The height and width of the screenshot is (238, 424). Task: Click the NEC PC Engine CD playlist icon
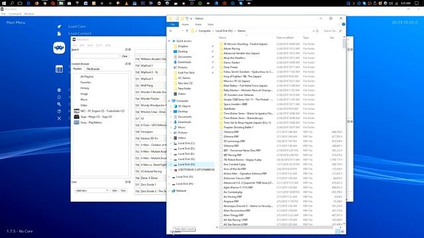point(77,111)
